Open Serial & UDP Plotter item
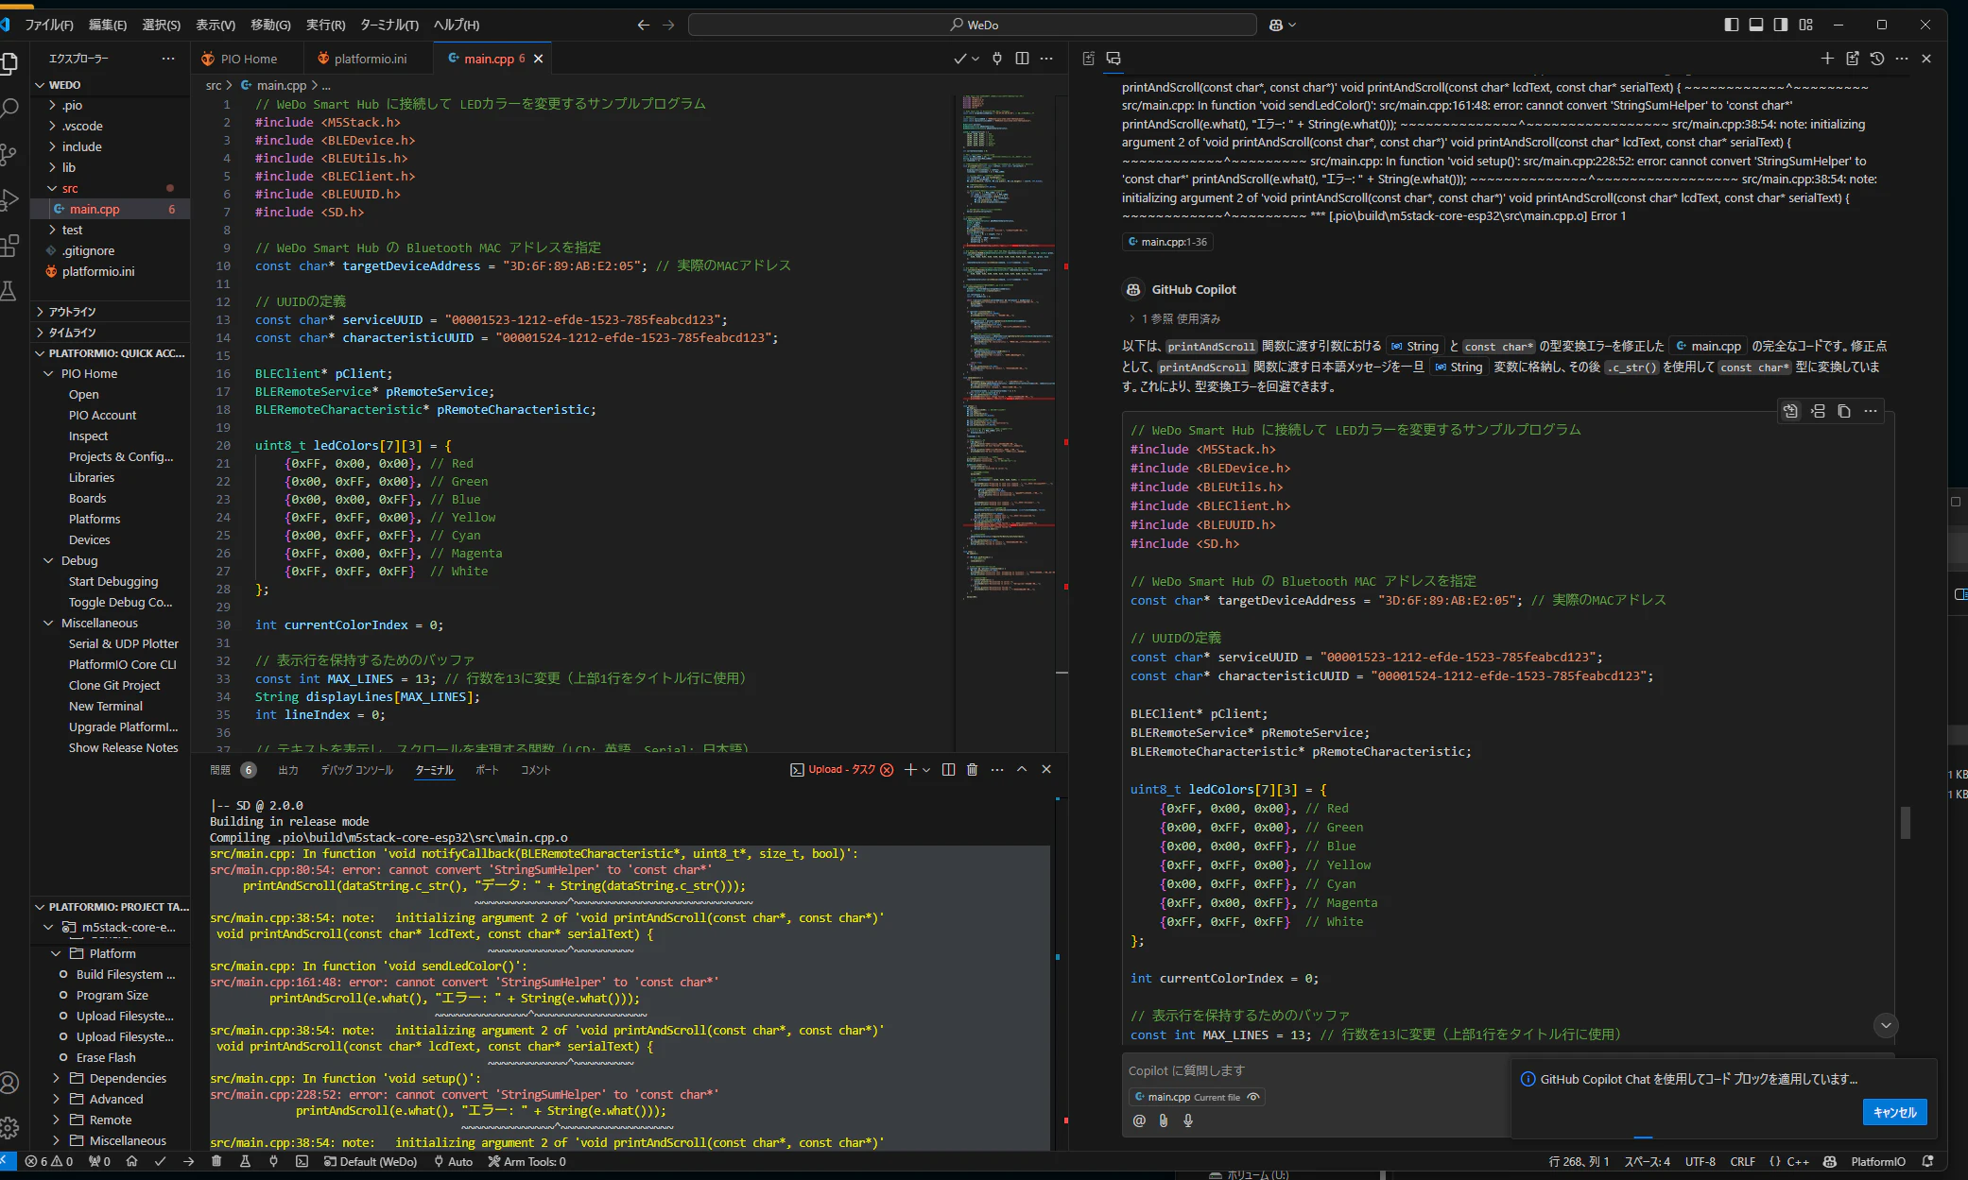Screen dimensions: 1968x1180 124,643
